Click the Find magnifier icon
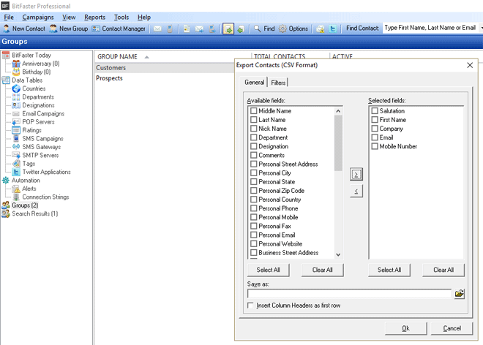The width and height of the screenshot is (483, 345). pyautogui.click(x=258, y=29)
